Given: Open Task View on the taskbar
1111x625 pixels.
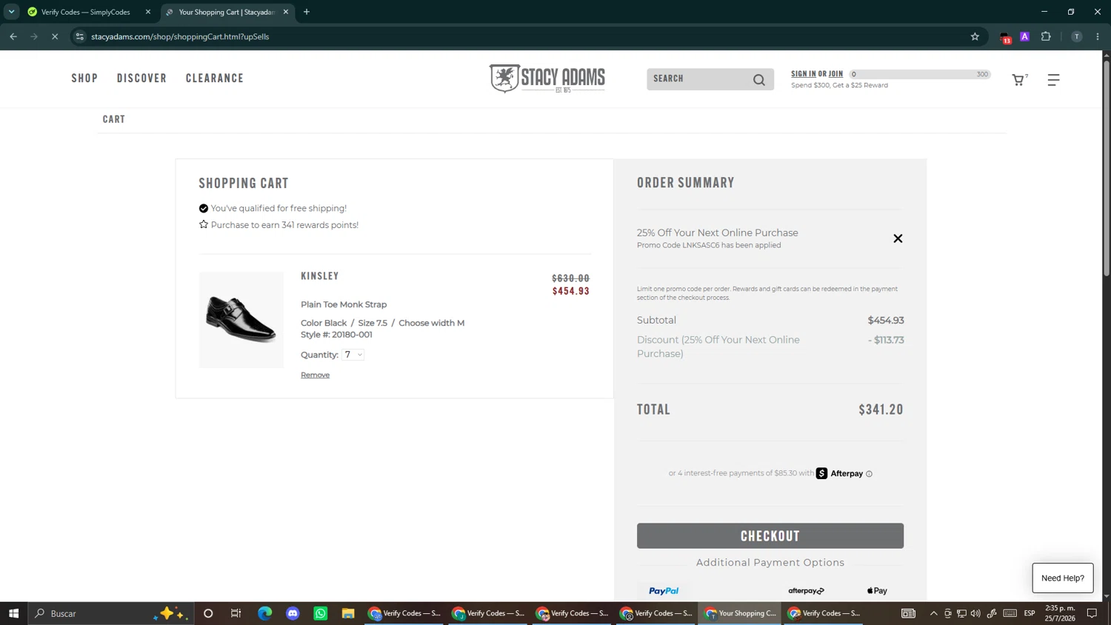Looking at the screenshot, I should 236,613.
